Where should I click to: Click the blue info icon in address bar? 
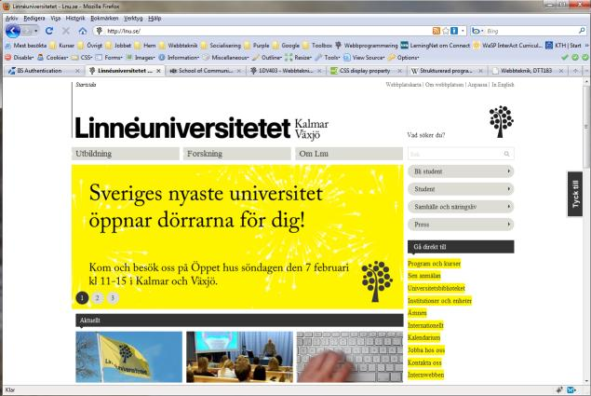click(x=454, y=31)
